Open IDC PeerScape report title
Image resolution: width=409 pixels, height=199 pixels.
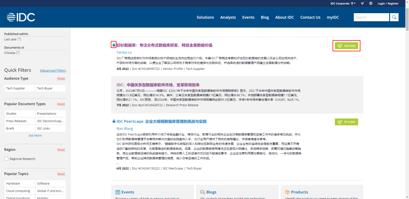[x=161, y=122]
